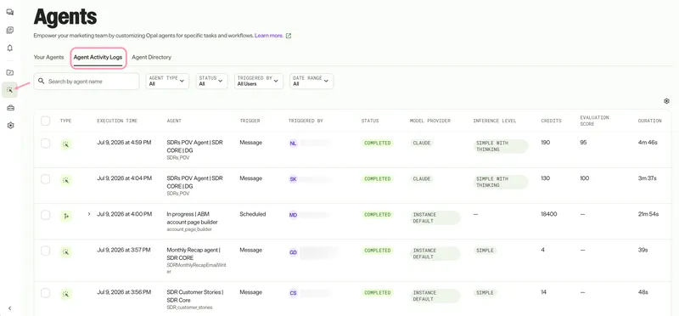Open the folder icon in sidebar

coord(9,72)
